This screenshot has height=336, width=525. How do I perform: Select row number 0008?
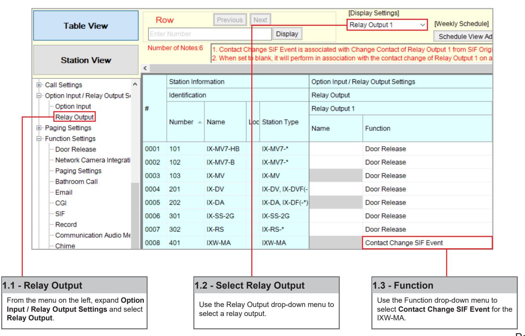[154, 243]
